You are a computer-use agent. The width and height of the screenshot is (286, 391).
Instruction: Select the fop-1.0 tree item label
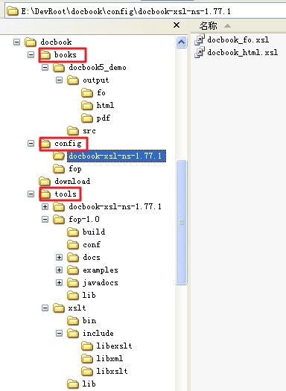(84, 220)
